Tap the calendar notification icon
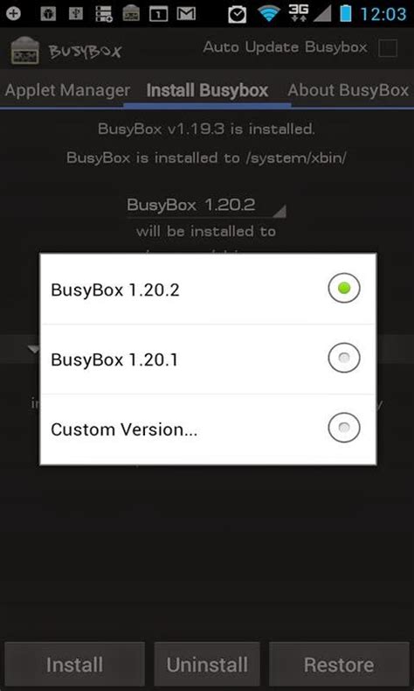Screen dimensions: 414x691 click(x=159, y=15)
